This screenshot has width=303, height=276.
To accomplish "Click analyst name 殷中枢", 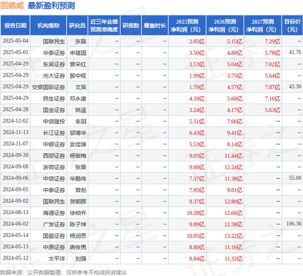I will pyautogui.click(x=78, y=76).
